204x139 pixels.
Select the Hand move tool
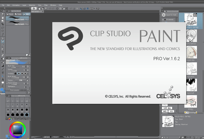(3, 17)
